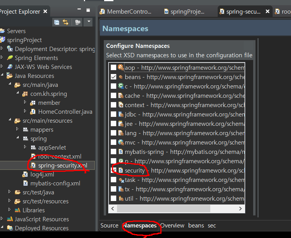Close the spring-security editor tab

click(x=268, y=12)
